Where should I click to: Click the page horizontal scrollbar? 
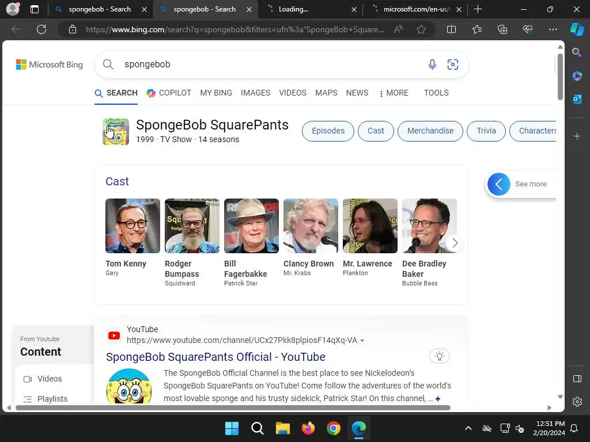[233, 408]
